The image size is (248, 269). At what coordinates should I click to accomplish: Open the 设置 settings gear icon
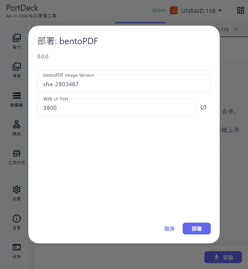(x=17, y=190)
